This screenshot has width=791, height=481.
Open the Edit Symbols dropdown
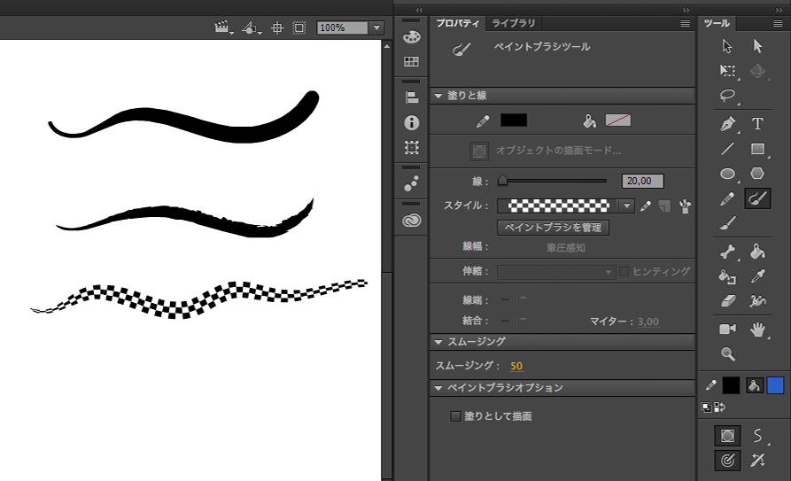252,27
